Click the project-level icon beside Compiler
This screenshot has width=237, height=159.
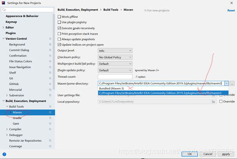tap(50, 129)
